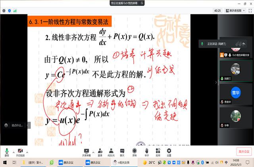The image size is (254, 167).
Task: Open the chat panel icon
Action: point(122,151)
